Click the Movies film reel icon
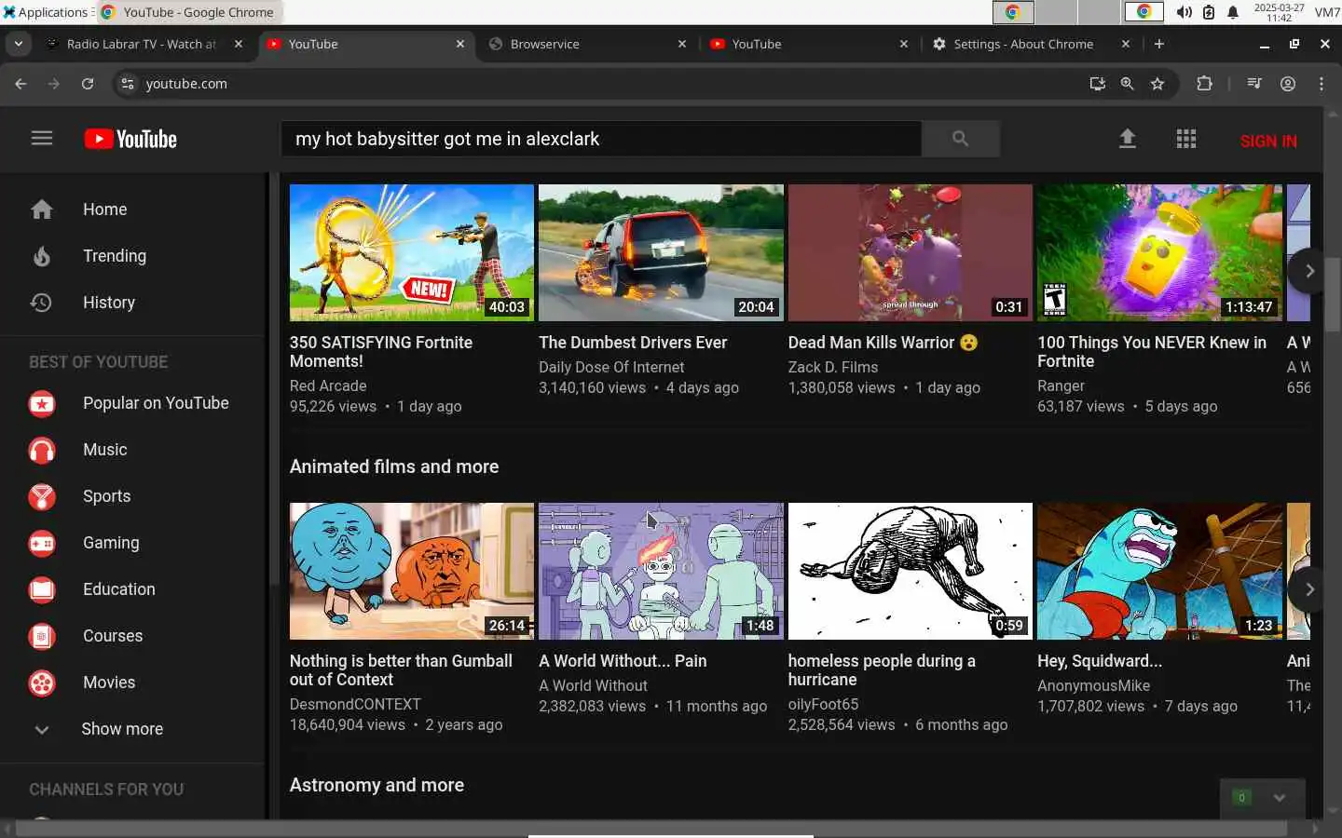1342x838 pixels. tap(42, 683)
